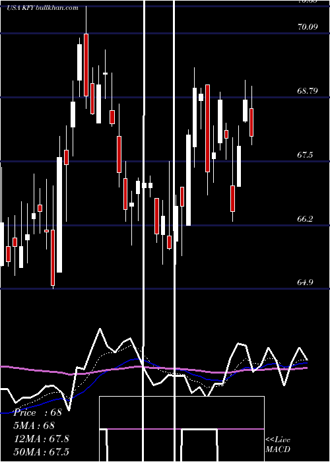330x462 pixels.
Task: Click the 70.09 price axis label
Action: [308, 27]
